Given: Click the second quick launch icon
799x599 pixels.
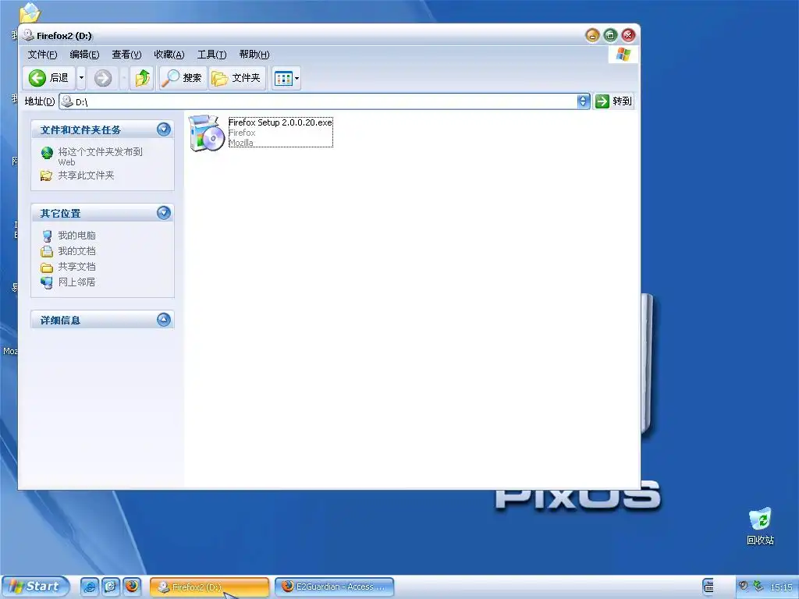Looking at the screenshot, I should 110,587.
